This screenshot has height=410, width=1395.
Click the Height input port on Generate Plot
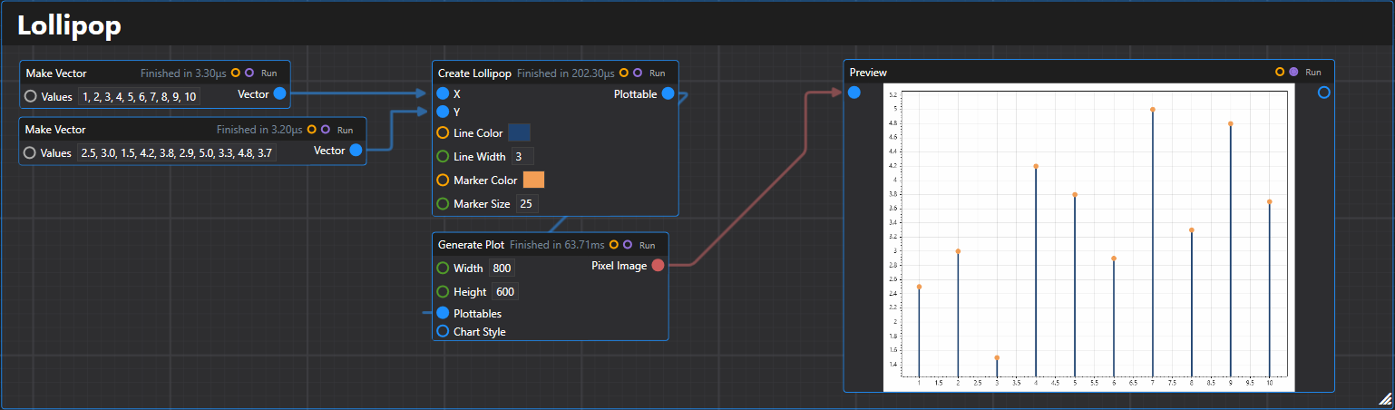pyautogui.click(x=443, y=292)
